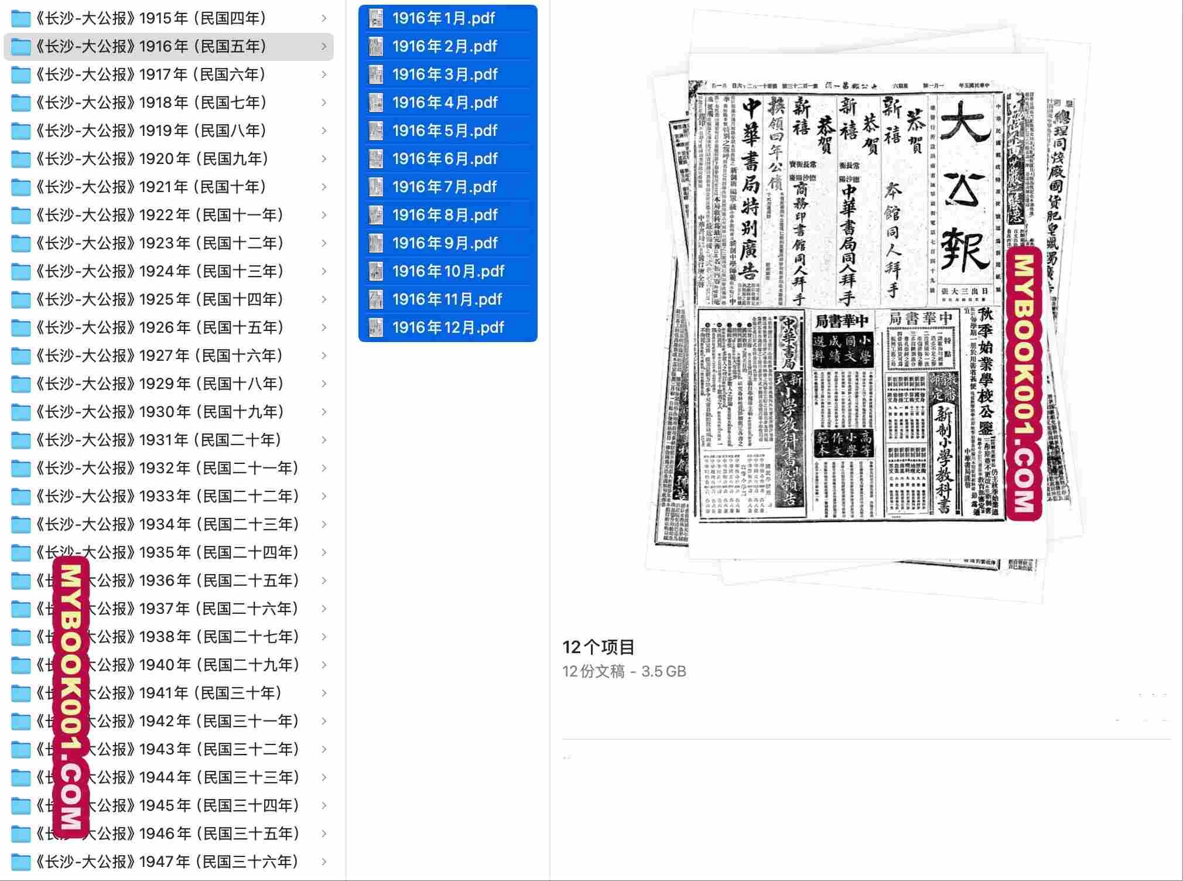Image resolution: width=1183 pixels, height=881 pixels.
Task: Click PDF icon of 1916年9月.pdf
Action: pos(375,244)
